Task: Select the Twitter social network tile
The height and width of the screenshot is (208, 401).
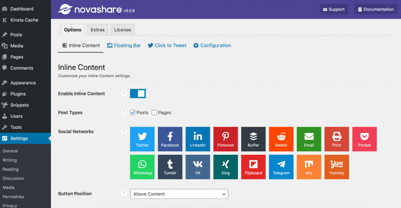Action: tap(142, 139)
